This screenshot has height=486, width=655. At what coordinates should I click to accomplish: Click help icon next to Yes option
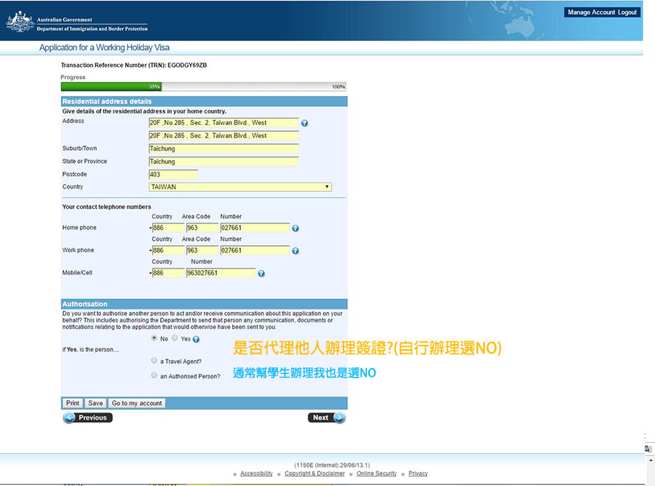click(x=196, y=339)
